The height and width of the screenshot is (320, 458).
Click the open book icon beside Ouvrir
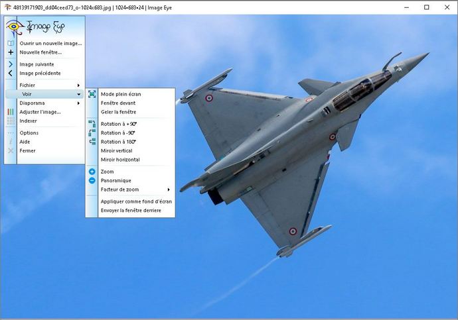[x=11, y=43]
